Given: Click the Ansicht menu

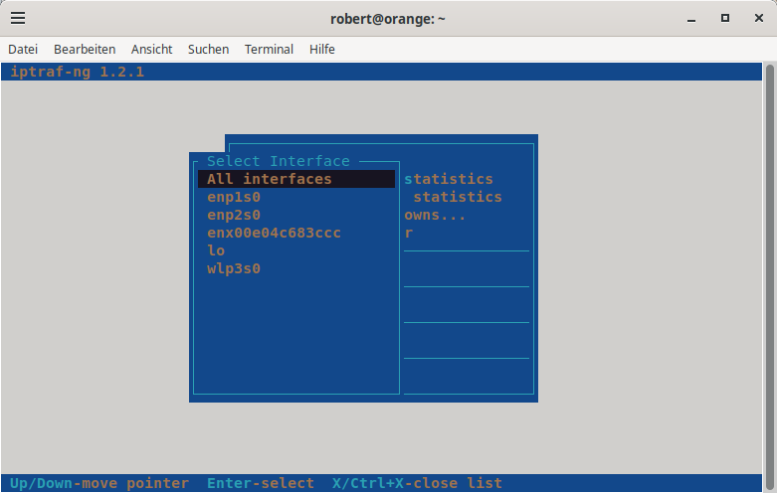Looking at the screenshot, I should (x=151, y=49).
